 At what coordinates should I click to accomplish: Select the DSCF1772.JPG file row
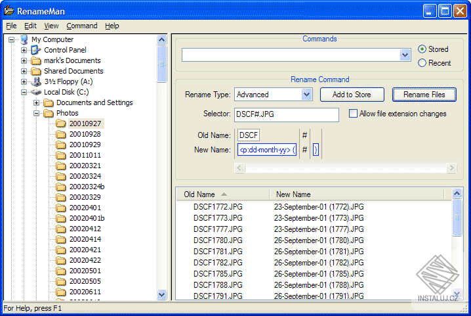[314, 207]
